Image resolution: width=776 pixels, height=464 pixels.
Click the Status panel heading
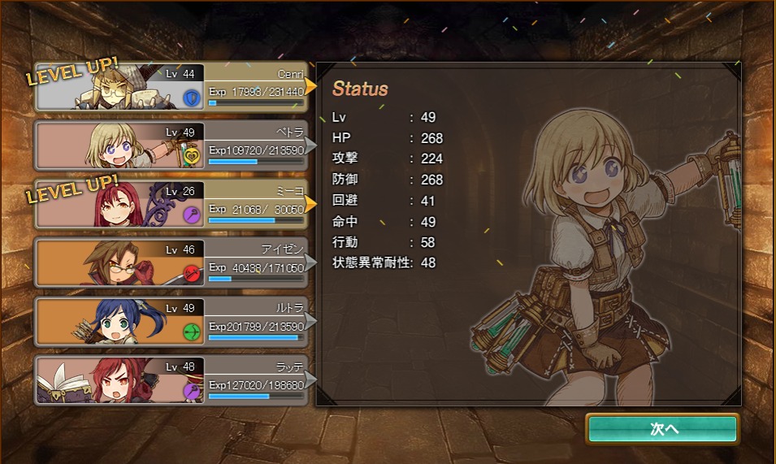pyautogui.click(x=360, y=89)
